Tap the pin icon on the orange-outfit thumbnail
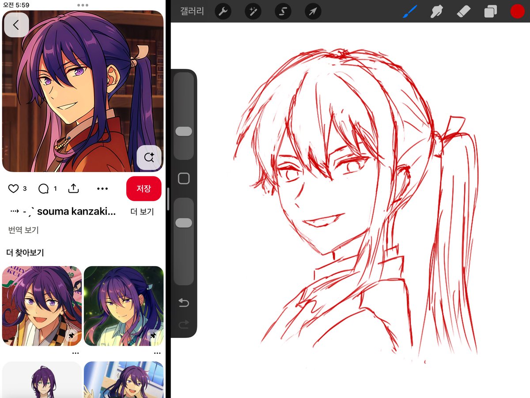 point(72,337)
